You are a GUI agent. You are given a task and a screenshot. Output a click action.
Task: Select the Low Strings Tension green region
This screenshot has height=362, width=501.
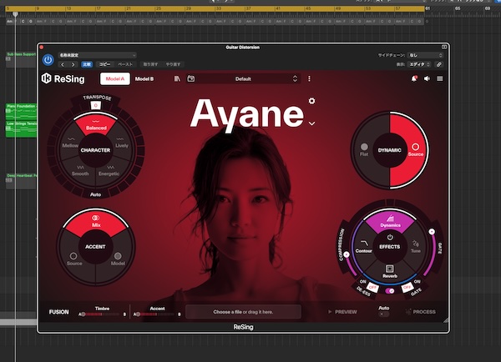[x=21, y=129]
